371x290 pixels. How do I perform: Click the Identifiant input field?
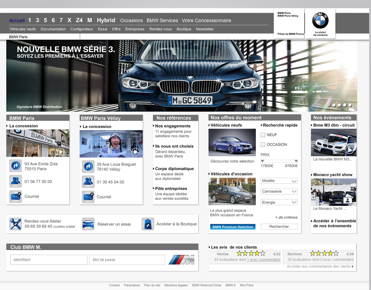click(x=49, y=260)
